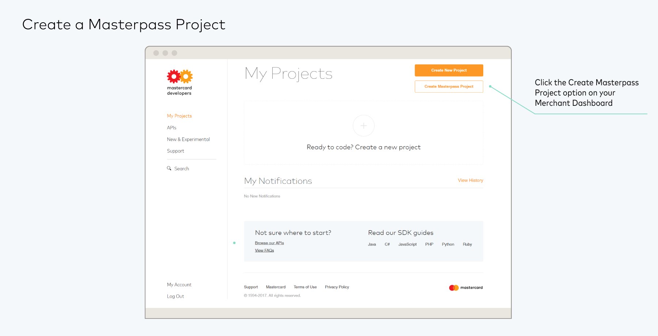This screenshot has height=336, width=658.
Task: Open Terms of Use in footer
Action: (305, 287)
